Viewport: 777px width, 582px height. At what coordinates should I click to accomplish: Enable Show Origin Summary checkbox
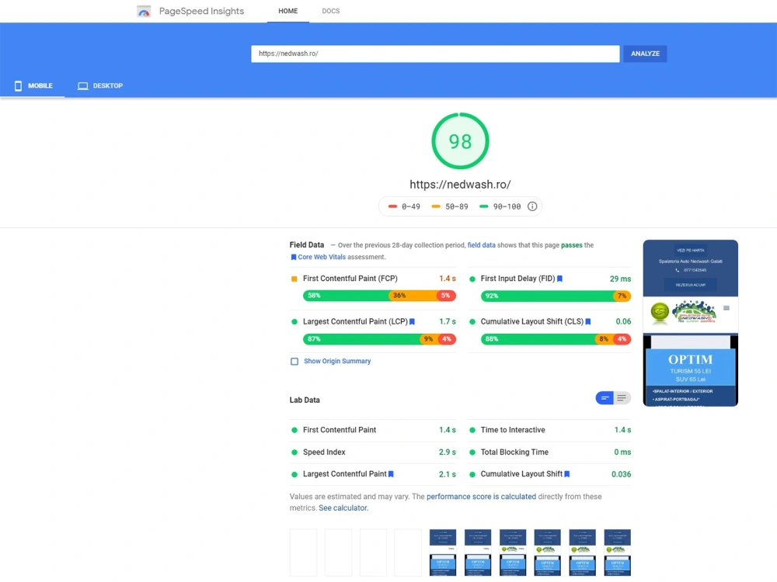294,362
